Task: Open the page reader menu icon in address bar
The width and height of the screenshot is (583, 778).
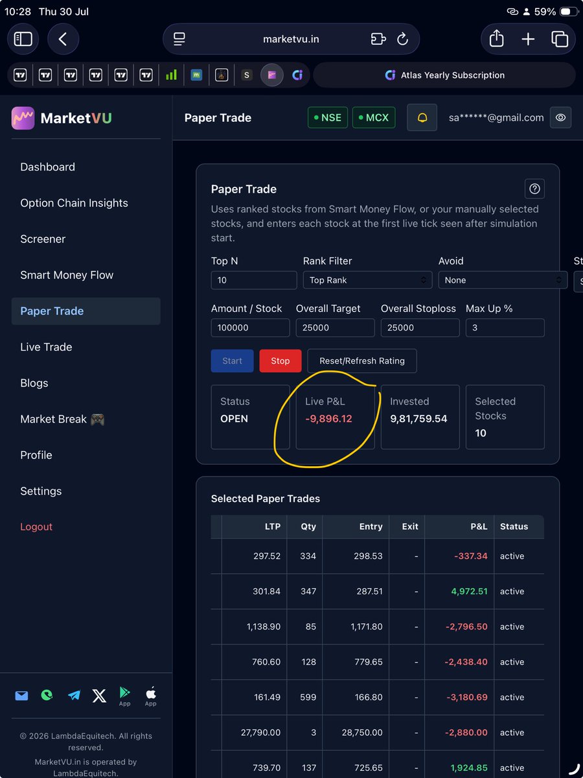Action: click(x=179, y=39)
